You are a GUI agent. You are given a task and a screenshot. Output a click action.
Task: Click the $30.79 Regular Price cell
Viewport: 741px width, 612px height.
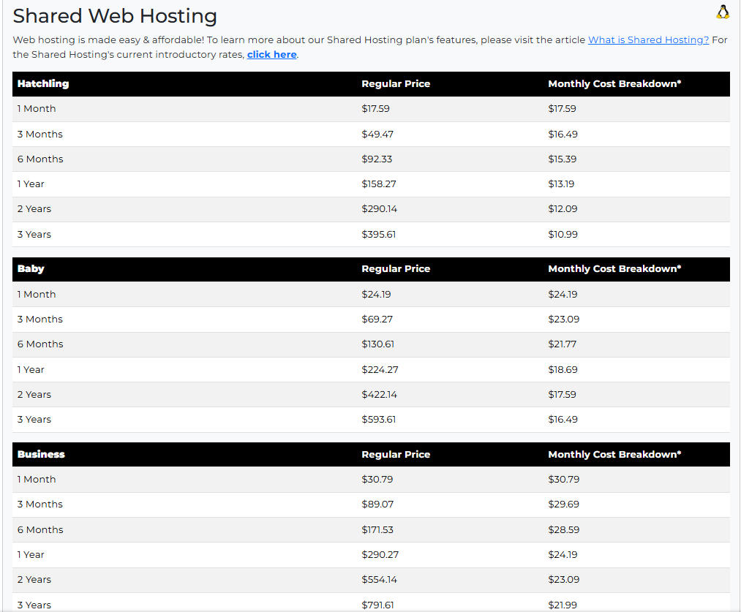[x=377, y=480]
